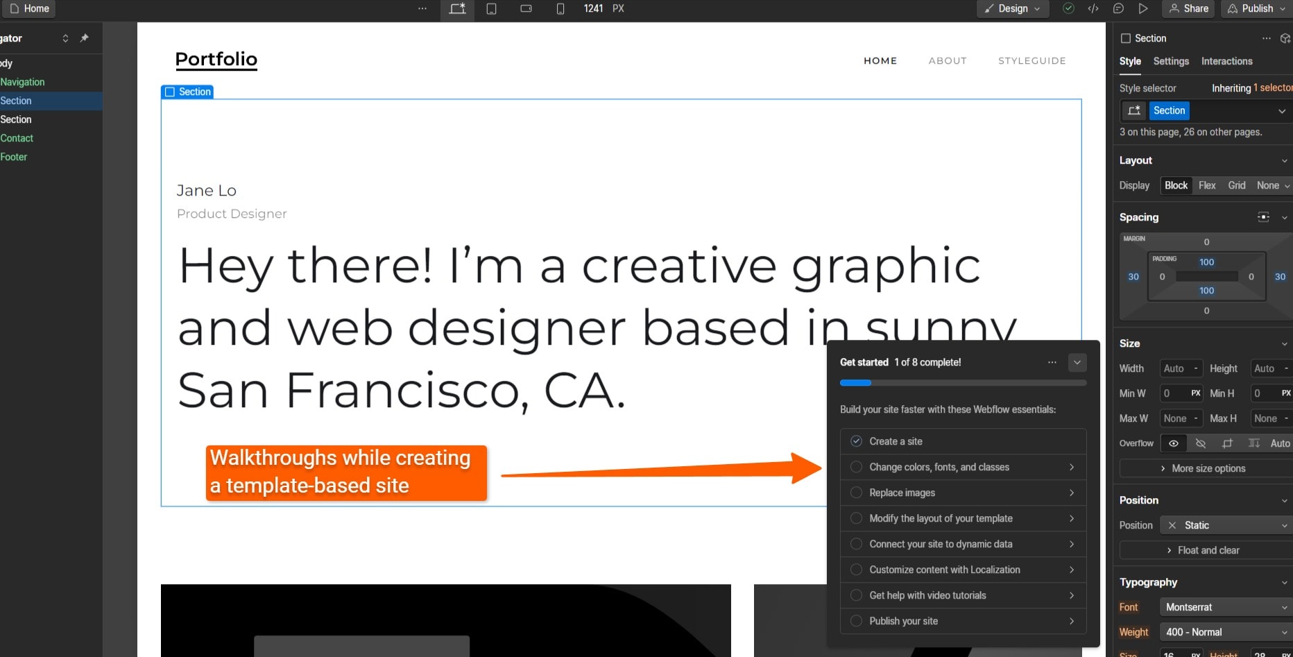Set Display to Flex
This screenshot has height=657, width=1293.
(x=1207, y=185)
